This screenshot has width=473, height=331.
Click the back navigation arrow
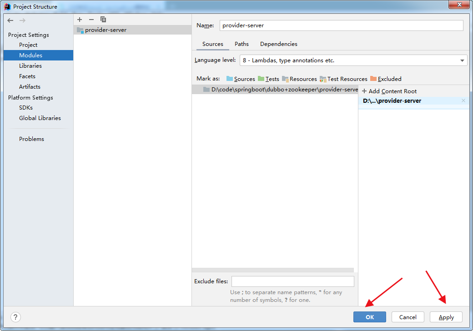tap(10, 20)
